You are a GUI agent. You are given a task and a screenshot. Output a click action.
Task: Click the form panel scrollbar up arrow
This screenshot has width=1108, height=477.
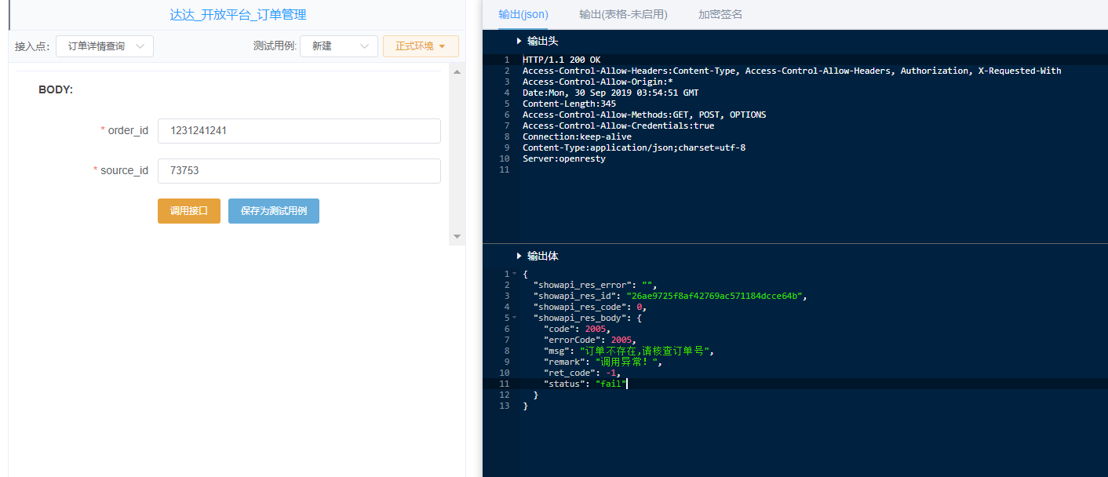coord(457,71)
